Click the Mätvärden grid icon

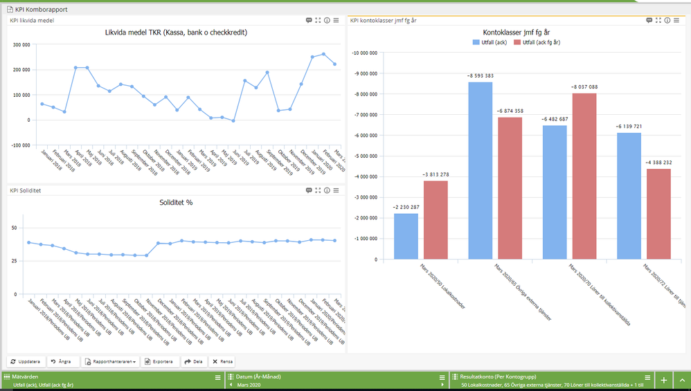(x=7, y=377)
